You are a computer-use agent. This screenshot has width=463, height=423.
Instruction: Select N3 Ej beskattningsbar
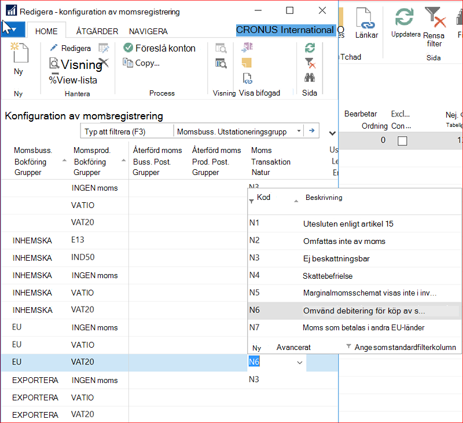[x=354, y=258]
